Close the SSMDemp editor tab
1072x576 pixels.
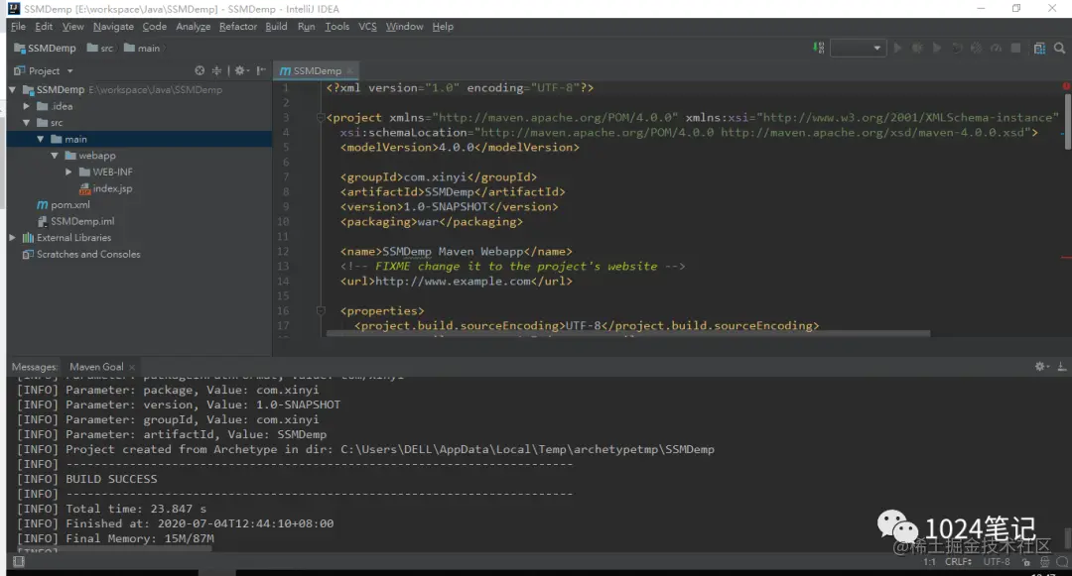[349, 71]
